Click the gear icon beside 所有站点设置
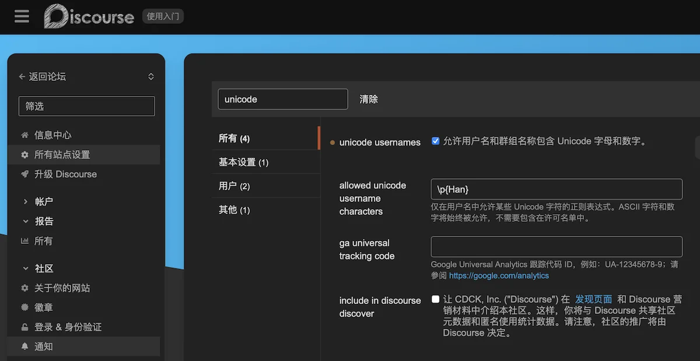 tap(24, 155)
